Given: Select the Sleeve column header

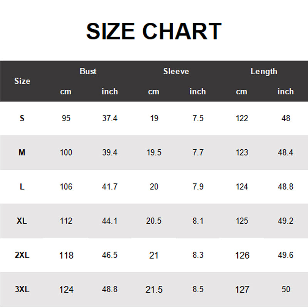Looking at the screenshot, I should tap(176, 71).
